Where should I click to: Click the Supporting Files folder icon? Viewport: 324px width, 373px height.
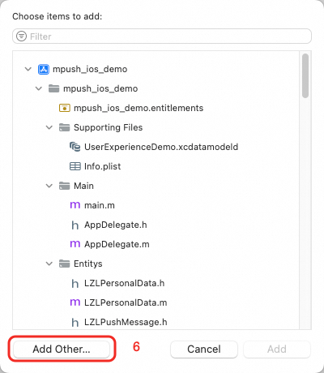[65, 127]
